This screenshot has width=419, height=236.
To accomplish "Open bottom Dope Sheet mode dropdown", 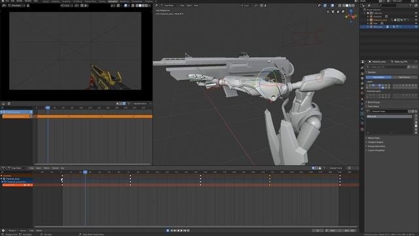I will coord(18,168).
